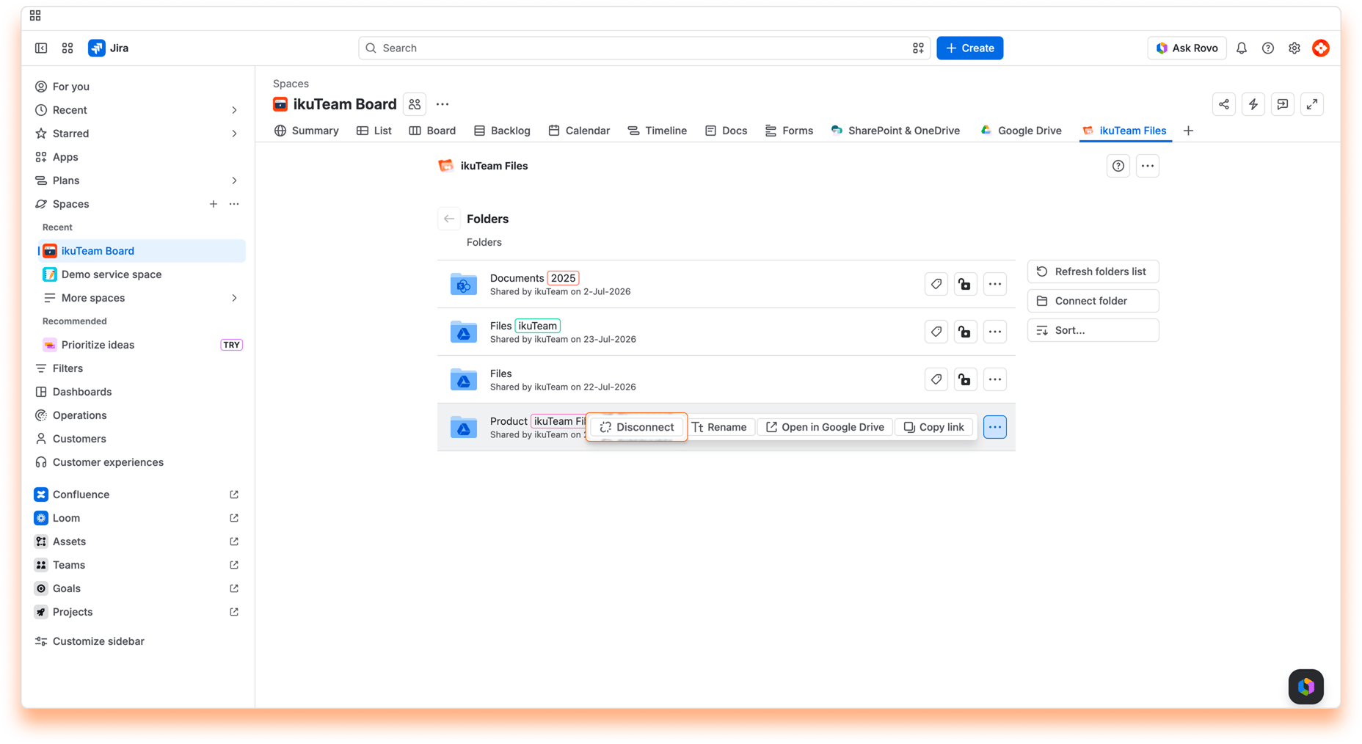Choose Rename in the folder menu

pos(719,427)
